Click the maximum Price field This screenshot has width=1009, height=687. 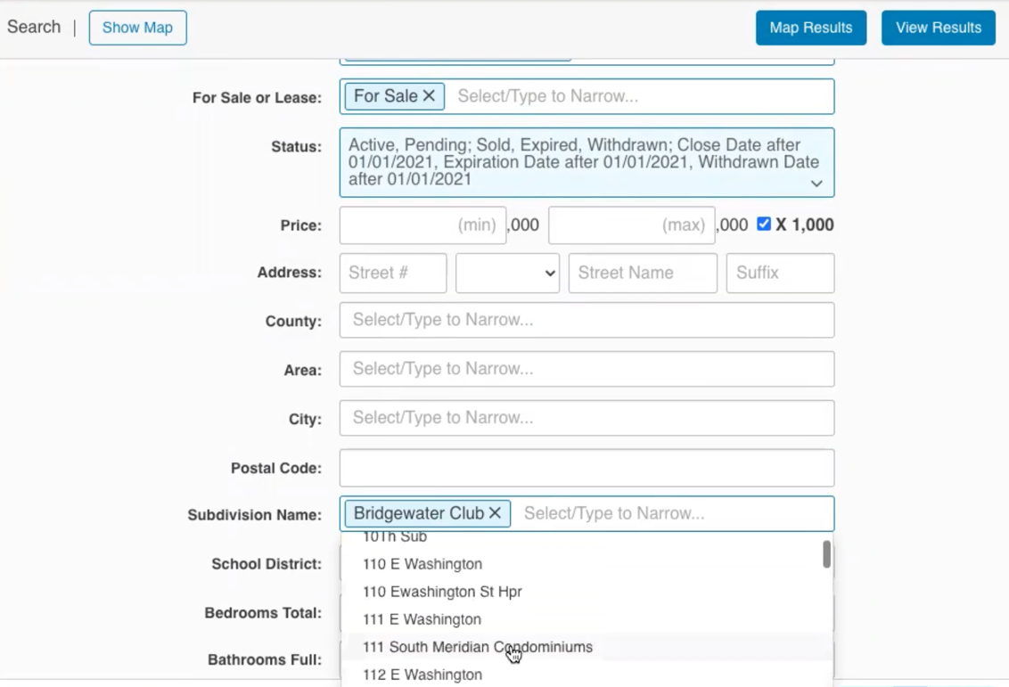tap(631, 225)
